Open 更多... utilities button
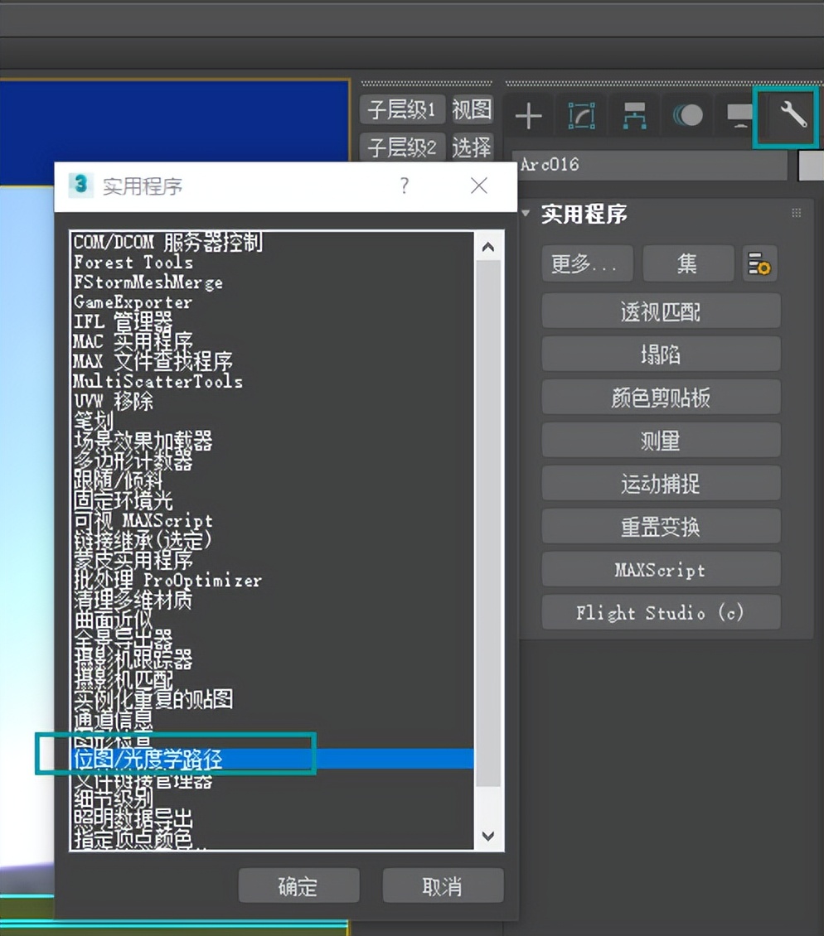Image resolution: width=824 pixels, height=936 pixels. 587,262
